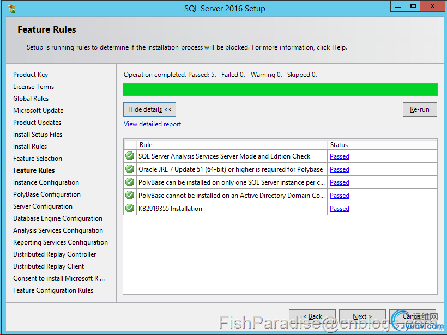
Task: Close the SQL Server 2016 Setup window
Action: [432, 7]
